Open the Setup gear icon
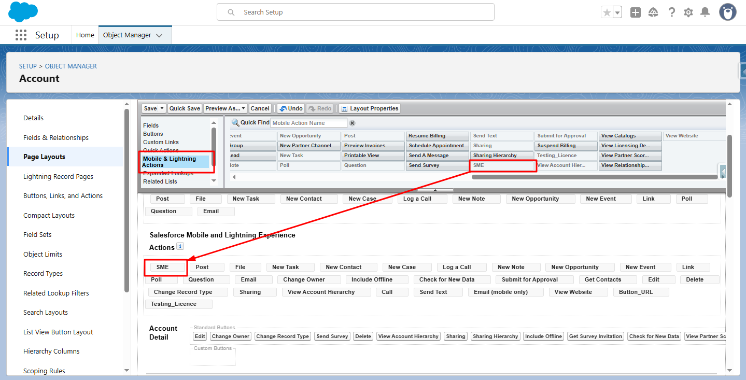 tap(688, 12)
